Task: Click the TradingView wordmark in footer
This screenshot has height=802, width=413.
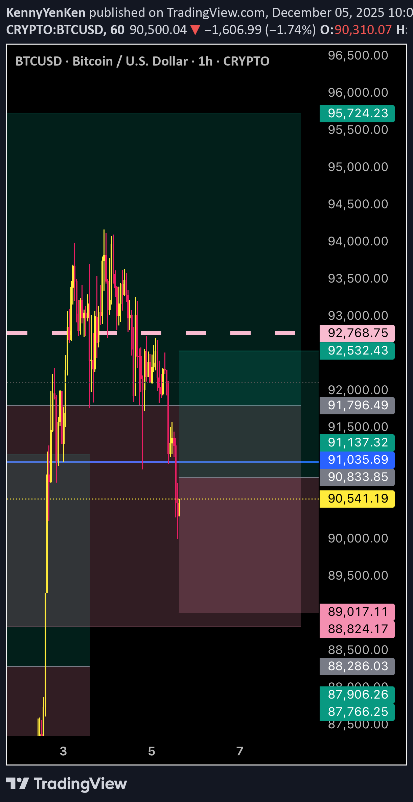Action: point(80,783)
